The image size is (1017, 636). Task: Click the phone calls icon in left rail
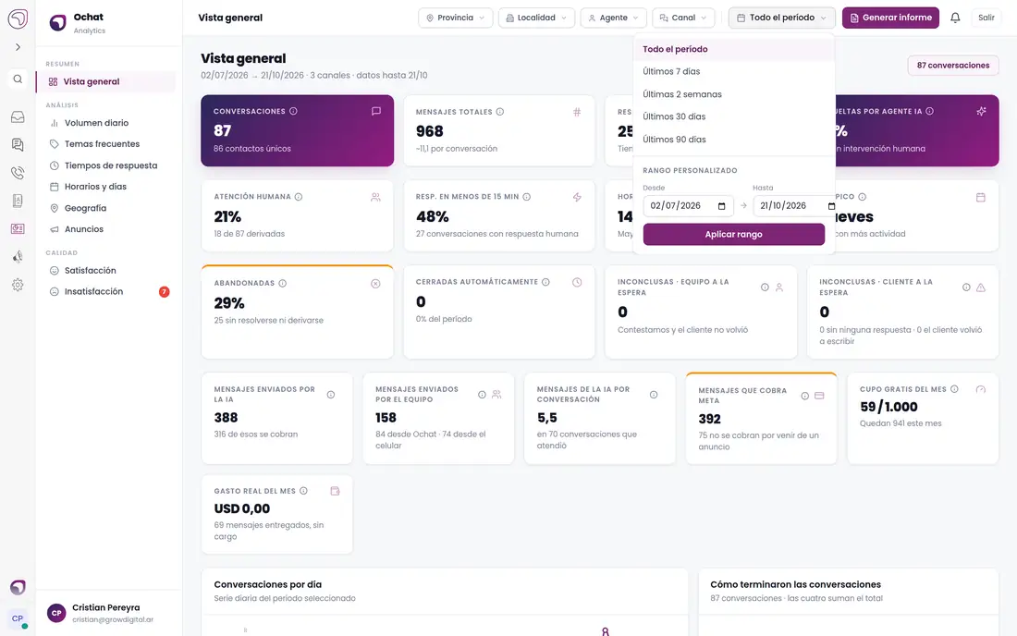pos(18,173)
